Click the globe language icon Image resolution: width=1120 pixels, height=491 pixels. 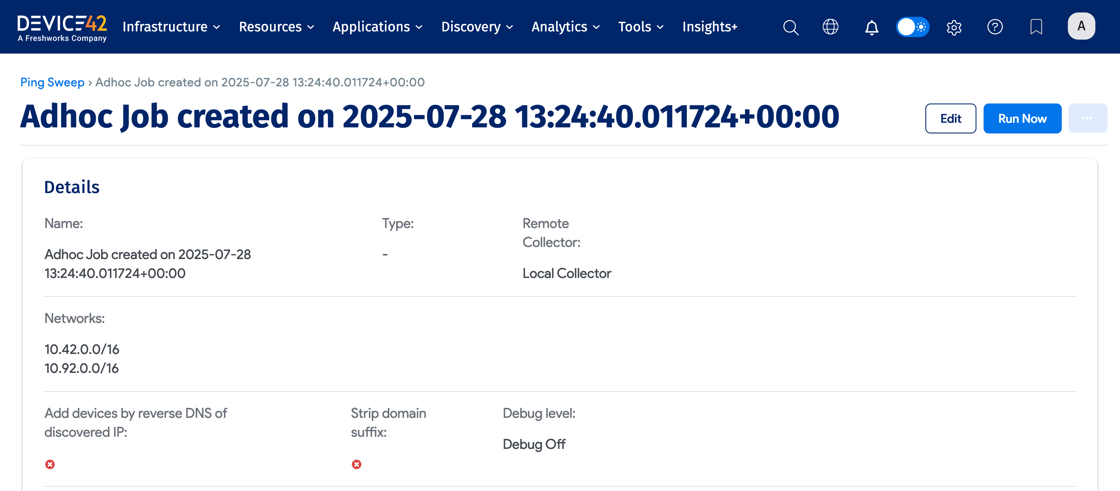830,27
